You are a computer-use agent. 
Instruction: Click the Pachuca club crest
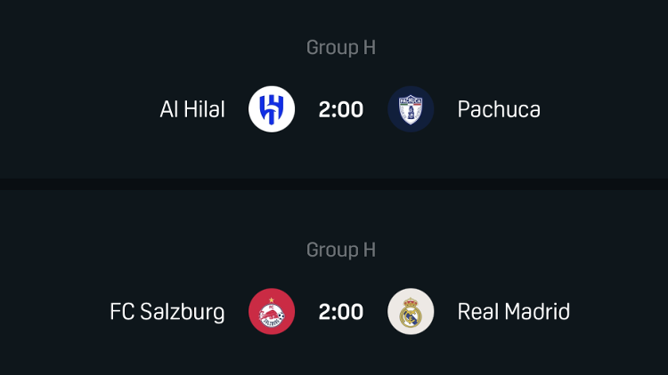tap(411, 109)
